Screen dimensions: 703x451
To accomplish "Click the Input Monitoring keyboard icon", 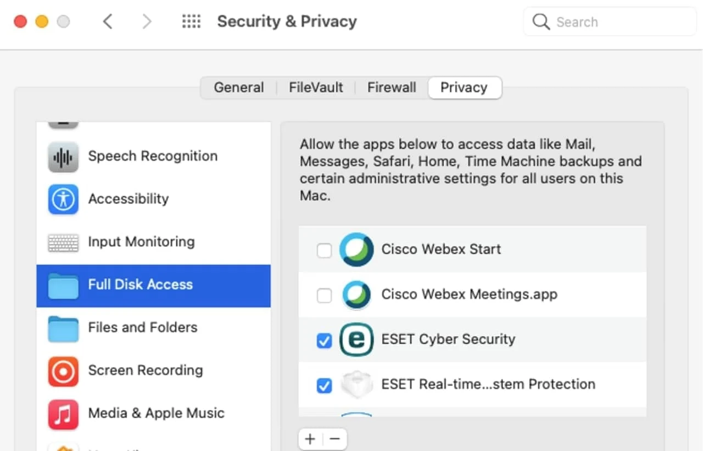I will 63,243.
